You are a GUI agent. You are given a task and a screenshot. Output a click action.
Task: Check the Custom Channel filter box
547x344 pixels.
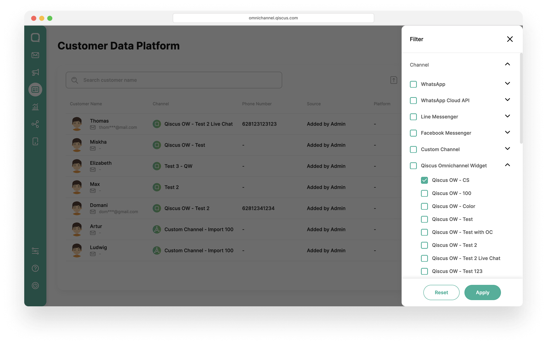tap(413, 149)
